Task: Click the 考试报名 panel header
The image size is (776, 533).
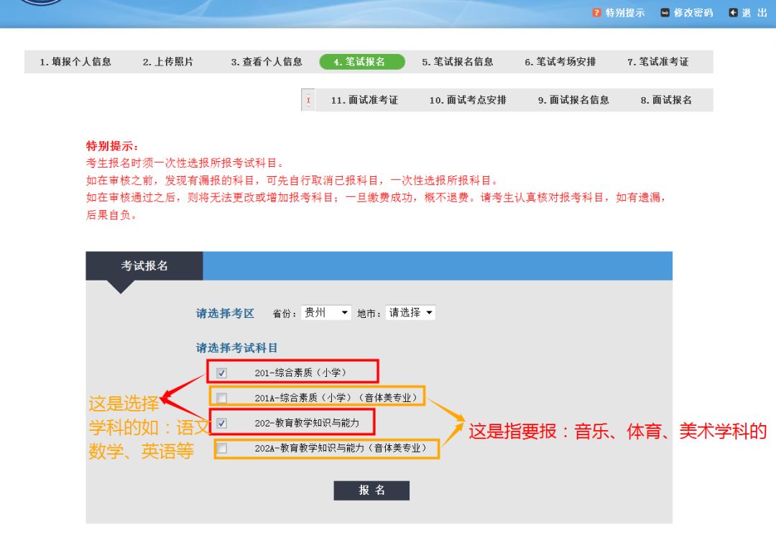Action: tap(143, 265)
